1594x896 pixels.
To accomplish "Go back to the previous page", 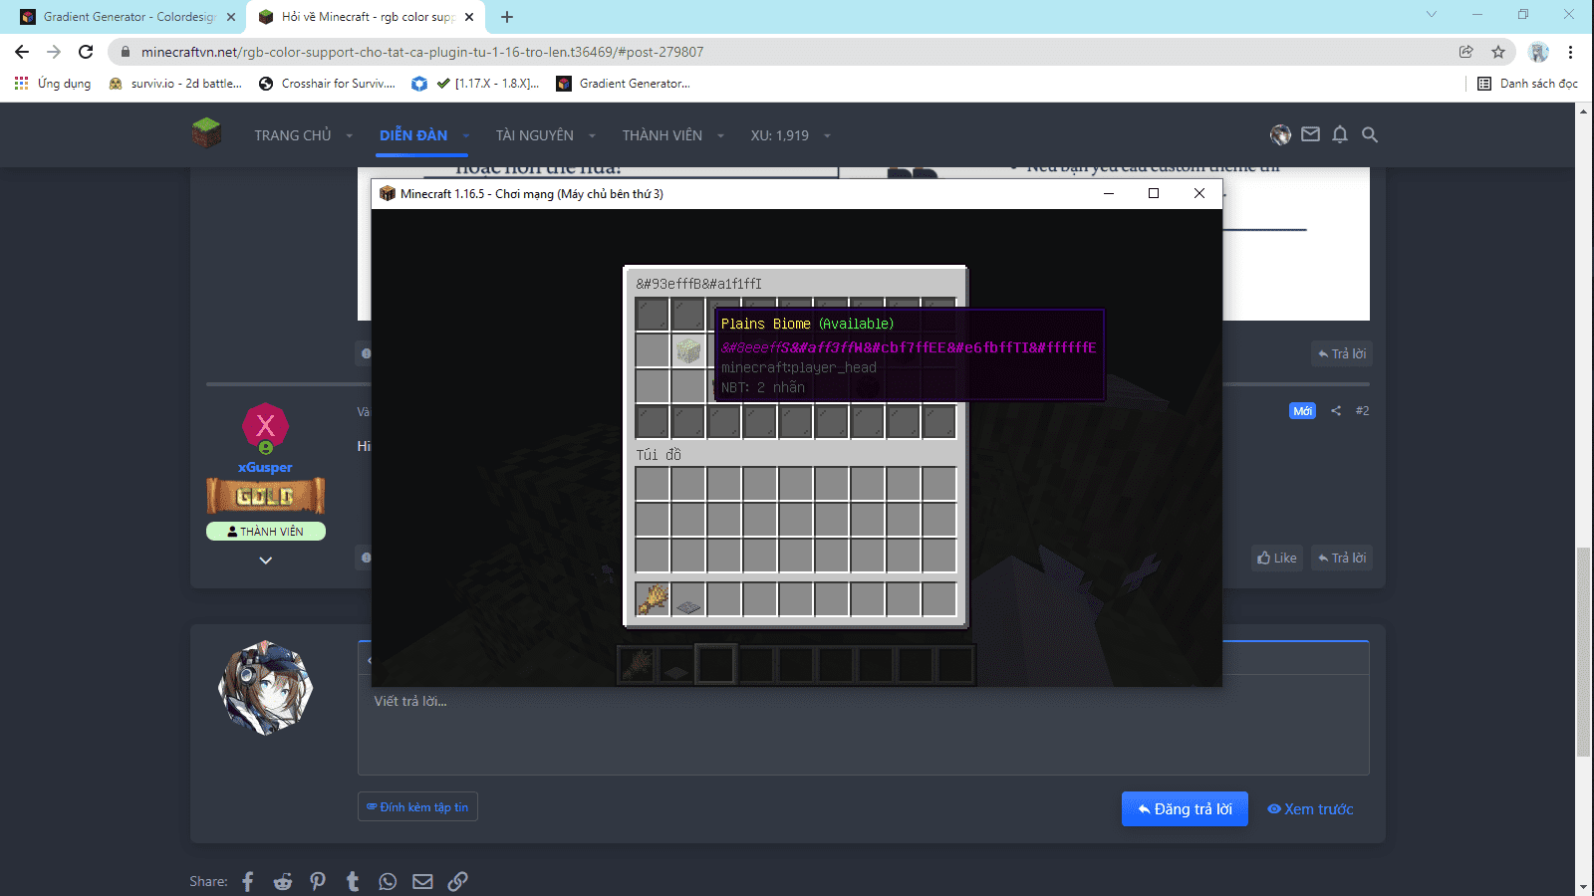I will coord(22,52).
